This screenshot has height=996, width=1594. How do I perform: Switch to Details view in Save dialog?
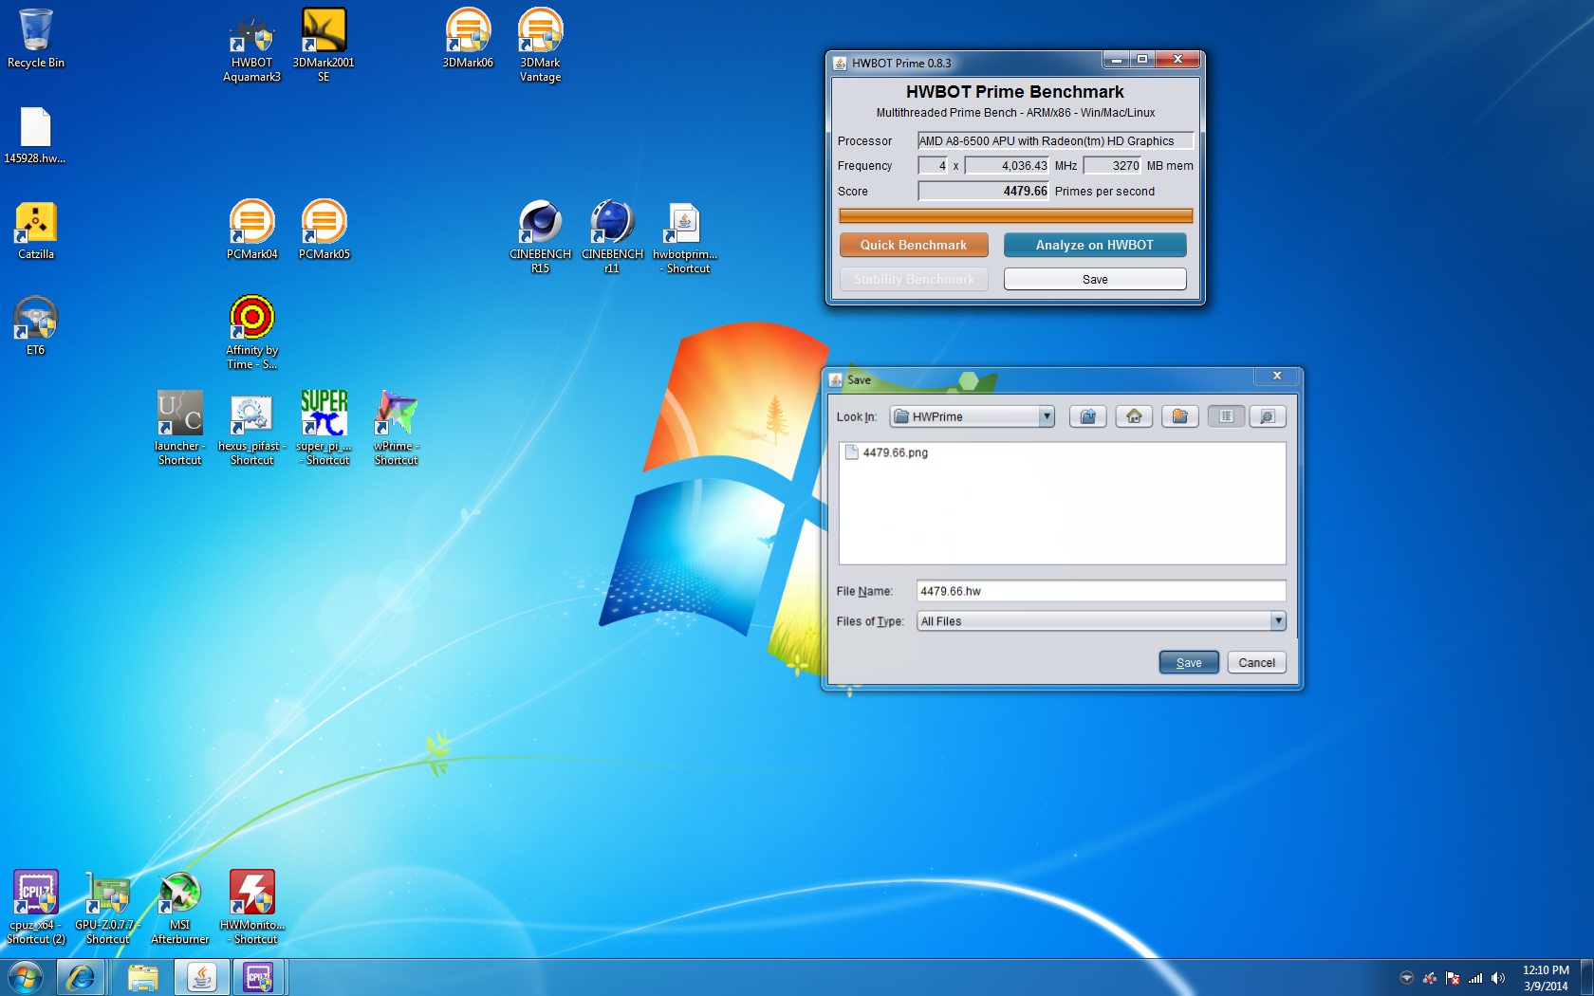click(1267, 416)
